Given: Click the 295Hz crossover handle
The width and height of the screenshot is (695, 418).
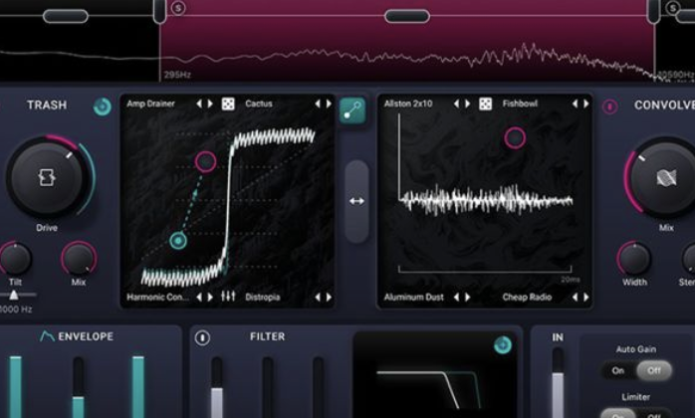Looking at the screenshot, I should [159, 11].
